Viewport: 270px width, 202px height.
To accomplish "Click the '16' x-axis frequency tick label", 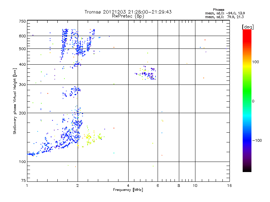I will point(230,186).
